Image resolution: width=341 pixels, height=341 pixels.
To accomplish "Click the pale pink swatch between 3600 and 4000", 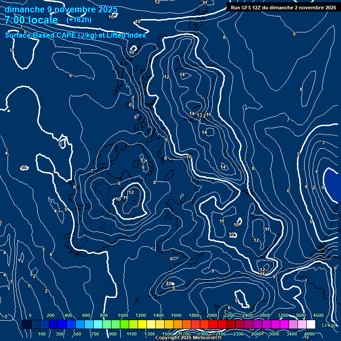I will tap(302, 324).
